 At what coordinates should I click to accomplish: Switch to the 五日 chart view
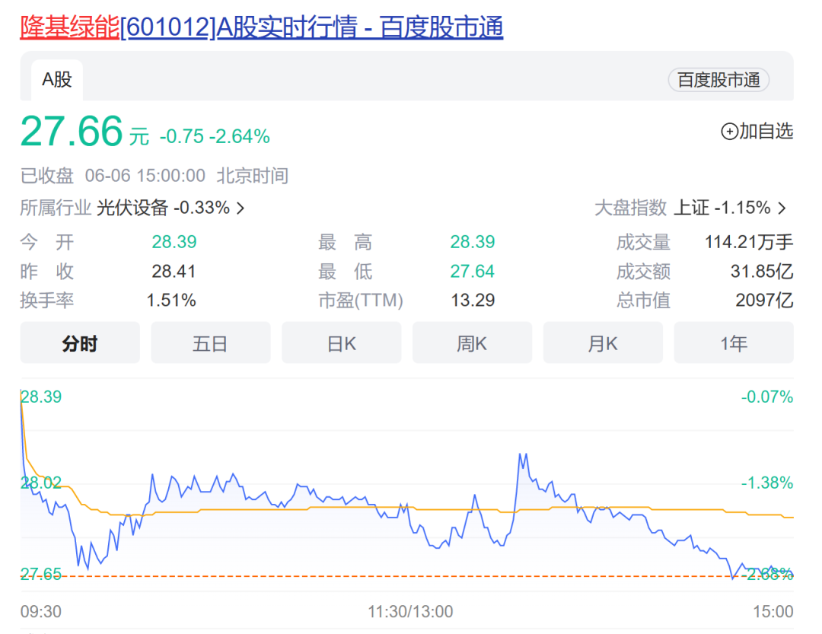pyautogui.click(x=210, y=343)
